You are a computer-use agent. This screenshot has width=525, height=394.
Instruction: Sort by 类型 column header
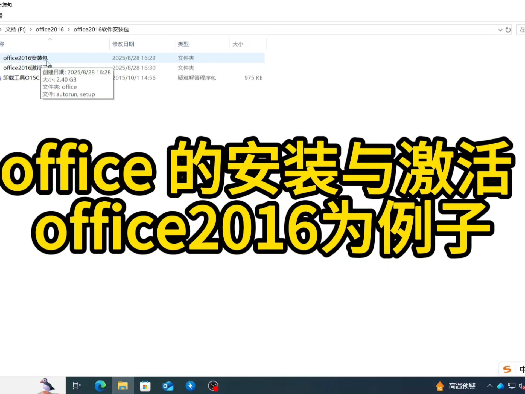point(183,44)
